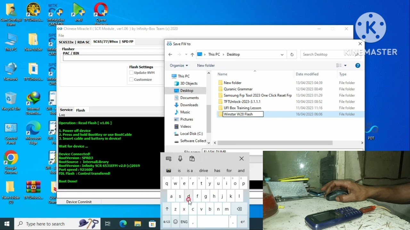Click horizontal scrollbar in file list
This screenshot has width=410, height=230.
275,143
